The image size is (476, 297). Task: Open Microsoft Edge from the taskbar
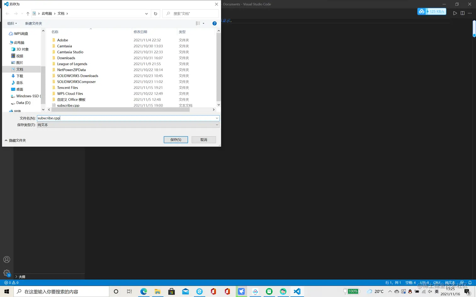(x=144, y=292)
